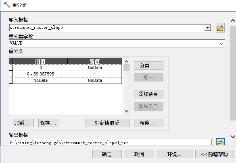Viewport: 236px width, 163px height.
Task: Select new value cell 1
Action: click(95, 74)
